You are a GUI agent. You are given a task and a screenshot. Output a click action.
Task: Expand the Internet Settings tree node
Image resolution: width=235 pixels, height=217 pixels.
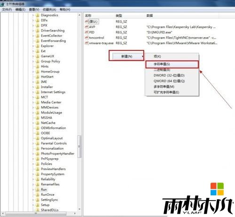[x=33, y=92]
